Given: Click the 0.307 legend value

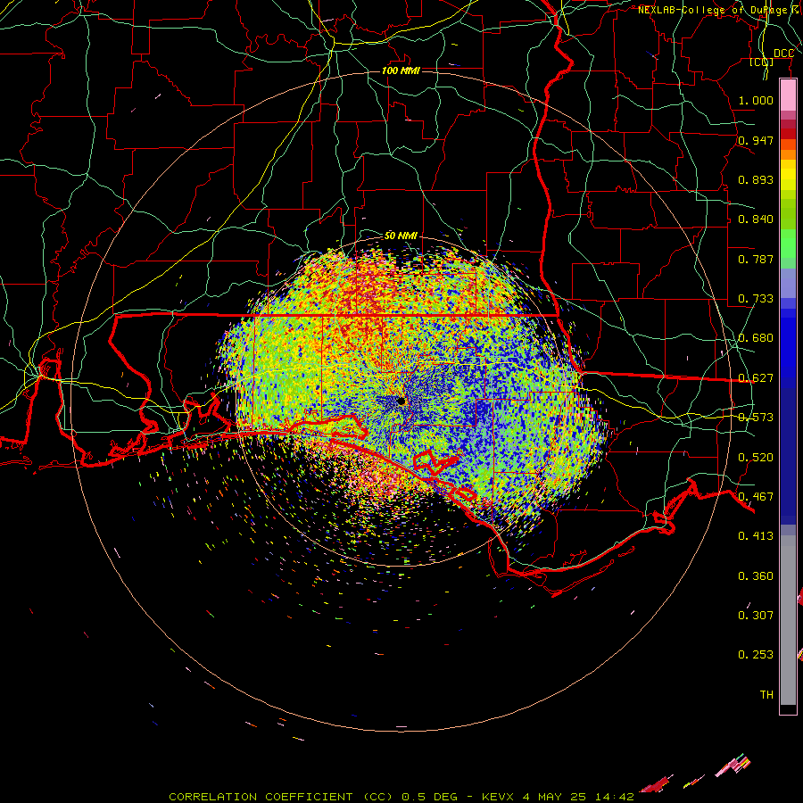Looking at the screenshot, I should pyautogui.click(x=756, y=616).
